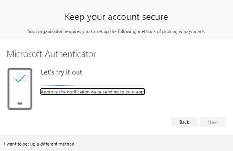This screenshot has height=151, width=233.
Task: Click the 'Keep your account secure' heading
Action: (116, 17)
